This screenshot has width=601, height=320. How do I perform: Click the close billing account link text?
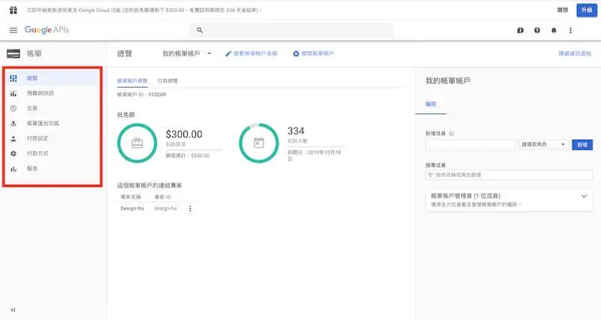click(x=318, y=53)
